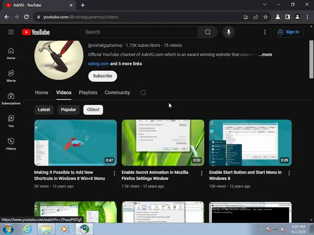
Task: Switch to the Community tab
Action: coord(117,92)
